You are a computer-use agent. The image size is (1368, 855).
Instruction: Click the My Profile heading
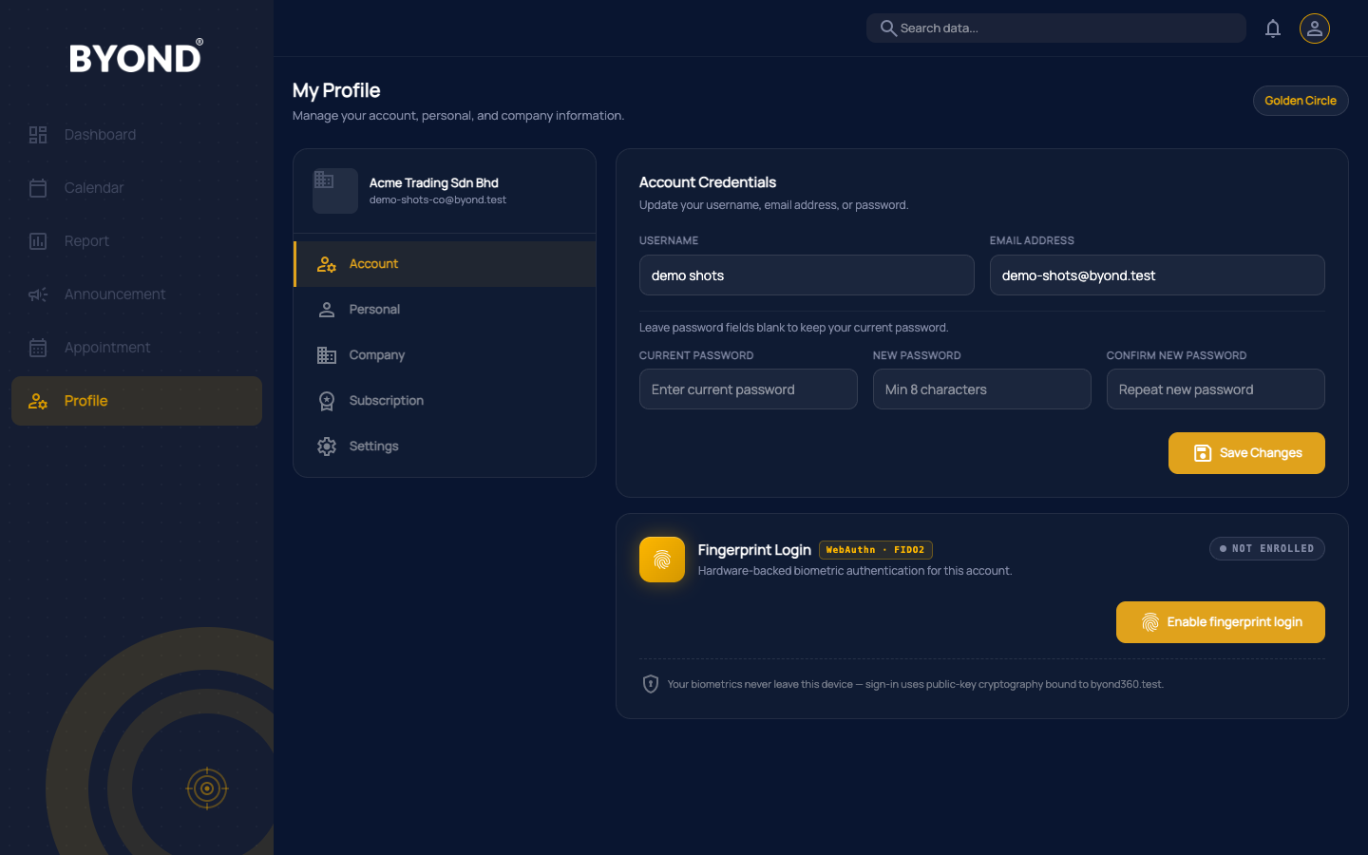tap(336, 90)
